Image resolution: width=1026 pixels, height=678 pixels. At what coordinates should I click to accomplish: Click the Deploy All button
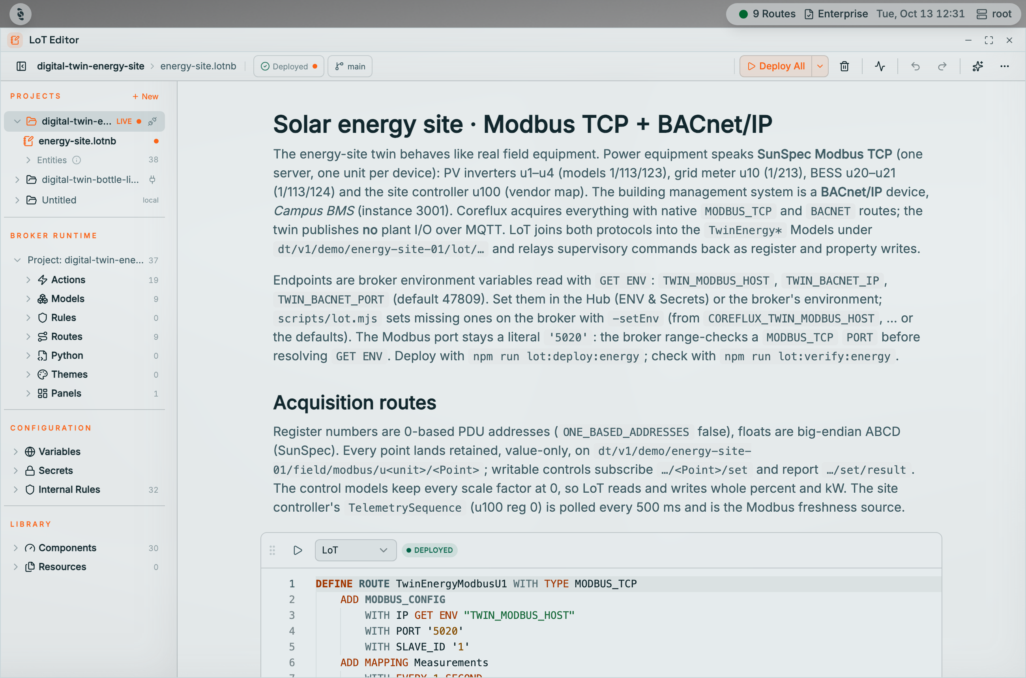coord(776,66)
